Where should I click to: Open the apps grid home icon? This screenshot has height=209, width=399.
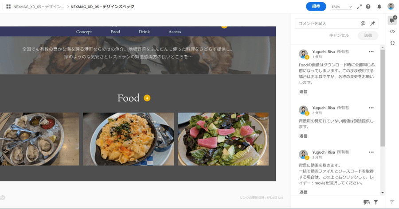tap(8, 7)
